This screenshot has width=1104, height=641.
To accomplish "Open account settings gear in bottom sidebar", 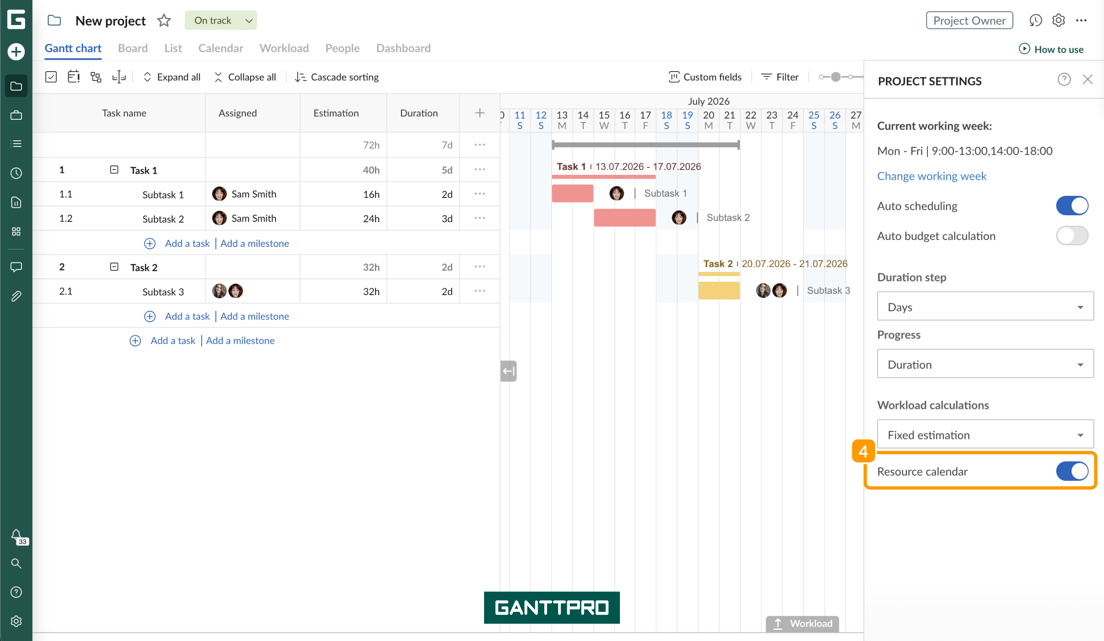I will [x=16, y=621].
